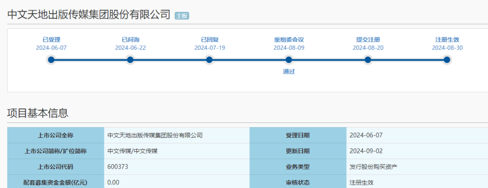Click the 发行股份购买资产 business type value
The image size is (488, 188).
374,167
